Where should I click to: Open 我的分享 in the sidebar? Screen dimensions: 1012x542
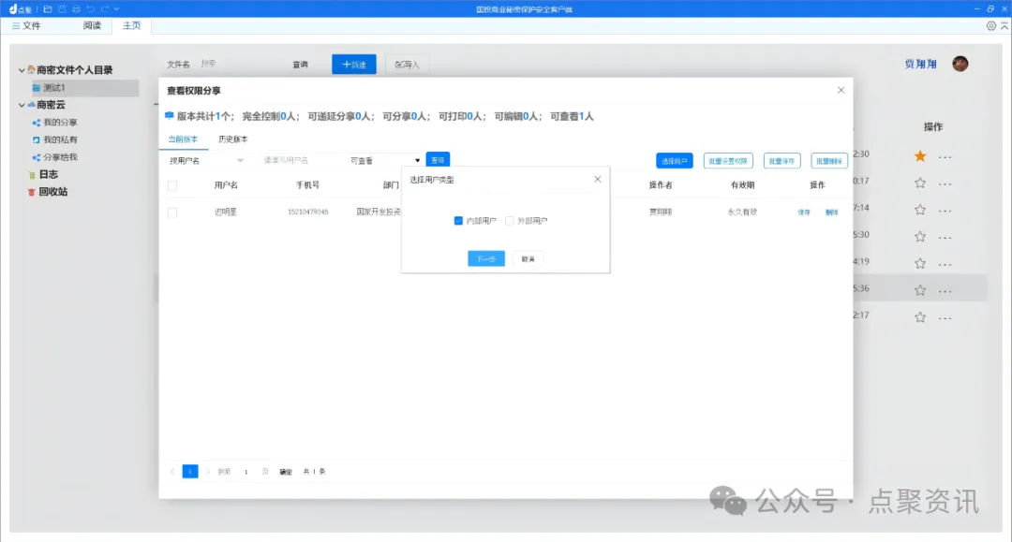pos(59,123)
